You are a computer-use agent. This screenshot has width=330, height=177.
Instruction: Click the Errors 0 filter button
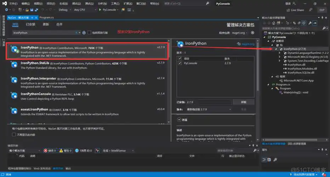click(x=50, y=150)
